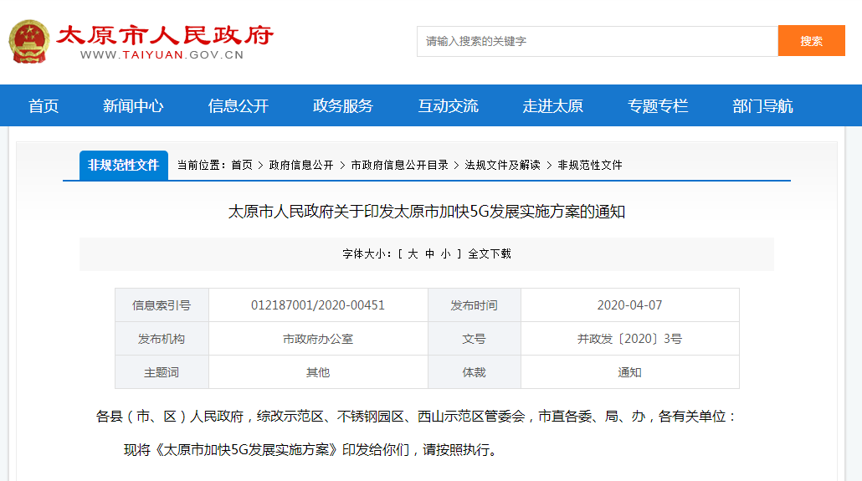This screenshot has width=862, height=481.
Task: Click the 太原市人民政府 site title
Action: coord(165,35)
